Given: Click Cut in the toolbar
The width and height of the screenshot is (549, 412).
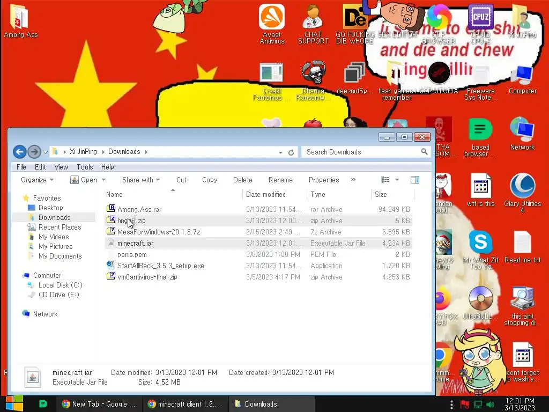Looking at the screenshot, I should point(181,180).
